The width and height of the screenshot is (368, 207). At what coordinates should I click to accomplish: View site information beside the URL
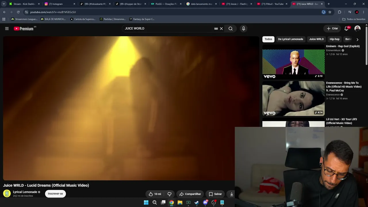[x=26, y=12]
